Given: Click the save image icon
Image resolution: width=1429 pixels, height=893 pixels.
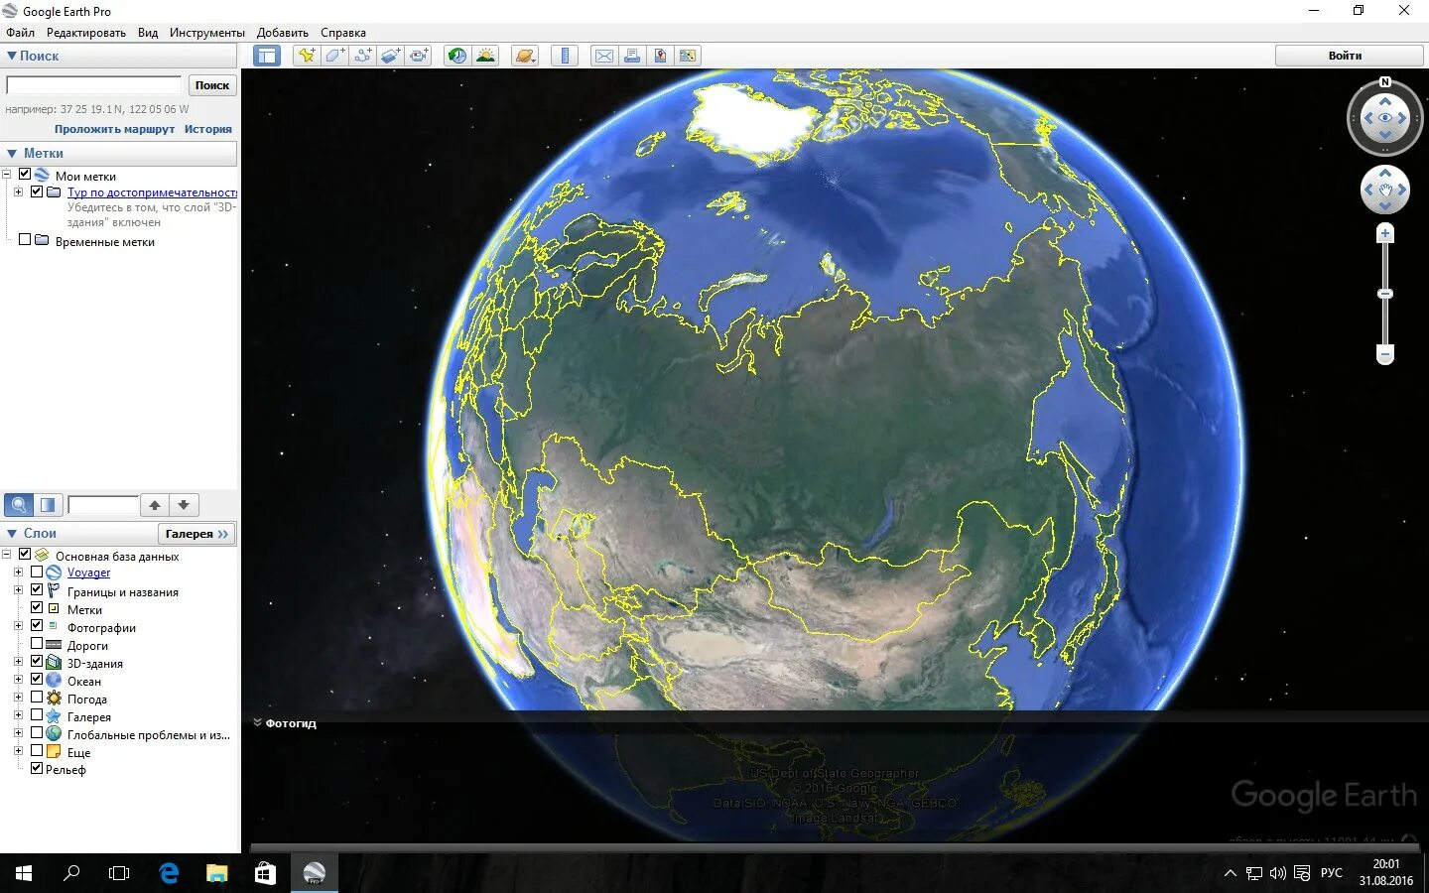Looking at the screenshot, I should [660, 56].
